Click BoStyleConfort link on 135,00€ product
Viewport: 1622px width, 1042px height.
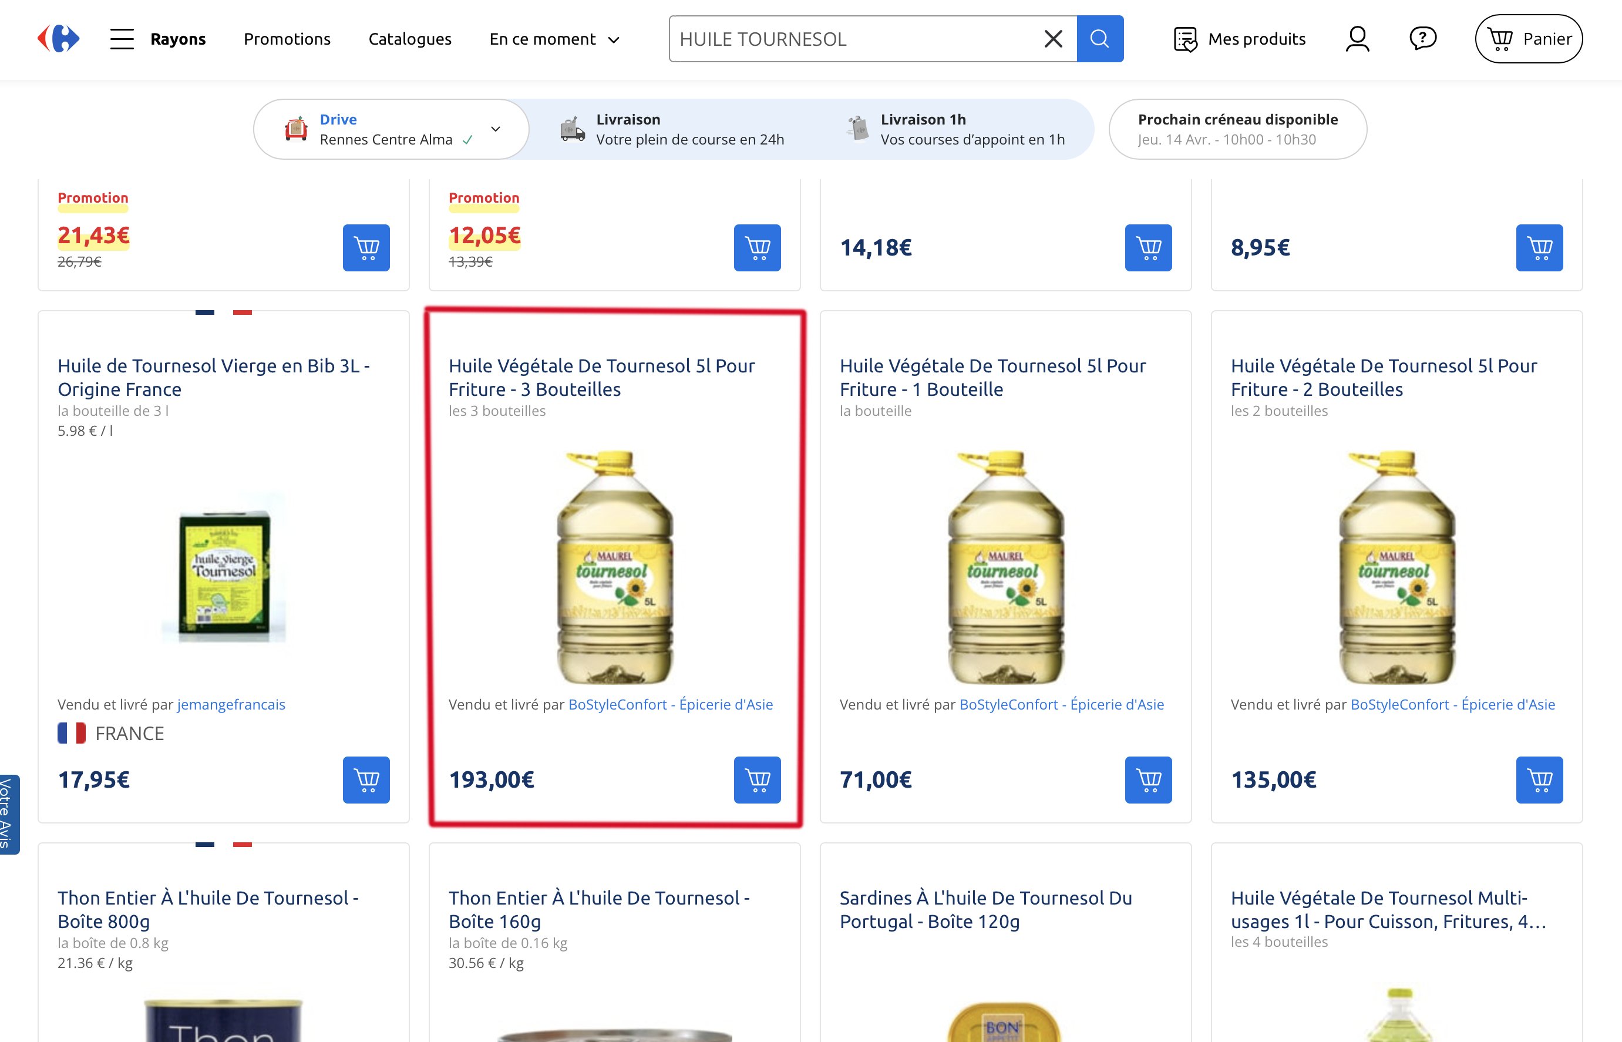[1452, 704]
